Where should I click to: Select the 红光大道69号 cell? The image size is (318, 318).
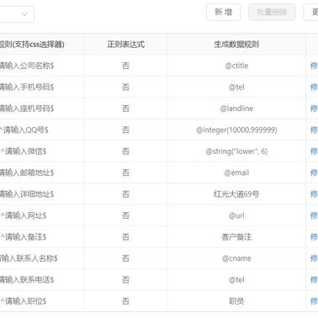236,194
